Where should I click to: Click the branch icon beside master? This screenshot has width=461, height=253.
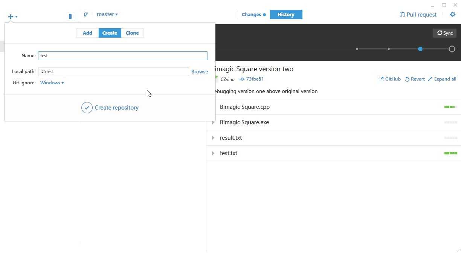[x=86, y=14]
